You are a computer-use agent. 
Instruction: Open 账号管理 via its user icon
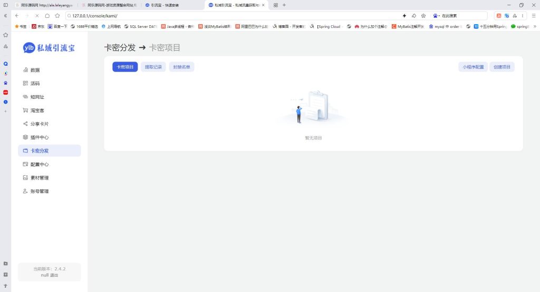point(25,191)
